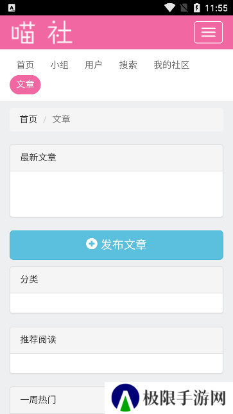Tap the 推荐阅读 panel header
This screenshot has height=414, width=233.
coord(117,340)
